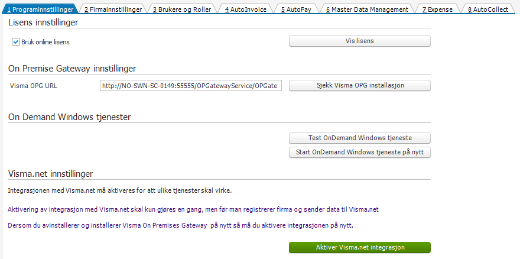
Task: Click into the Visma OPG URL field
Action: [191, 85]
